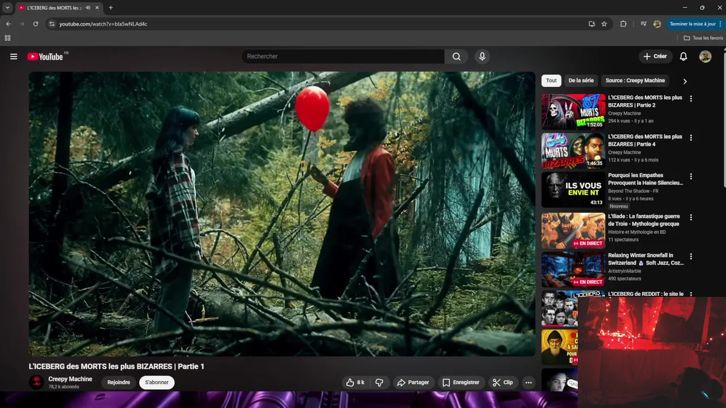Open options for 'Relaxing Winter Snowfall' video
Screen dimensions: 726x408
tap(691, 256)
